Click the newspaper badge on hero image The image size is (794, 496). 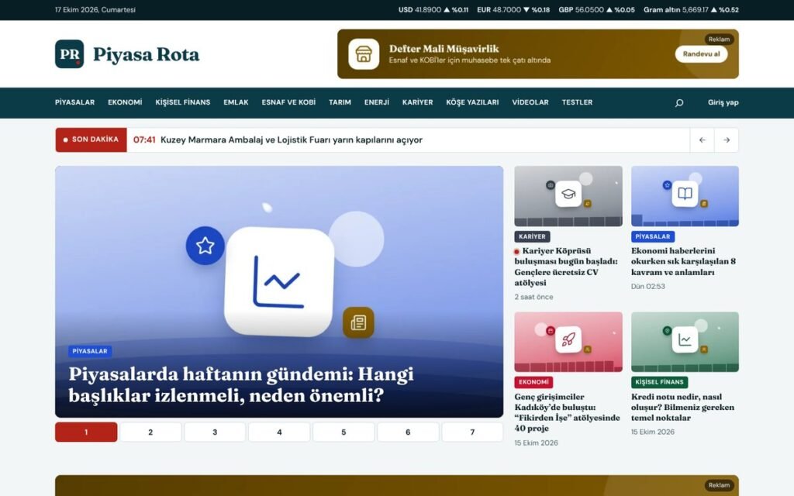pyautogui.click(x=358, y=322)
